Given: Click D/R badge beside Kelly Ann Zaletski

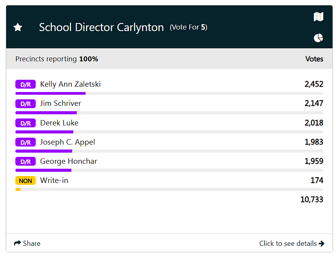Looking at the screenshot, I should (x=25, y=84).
